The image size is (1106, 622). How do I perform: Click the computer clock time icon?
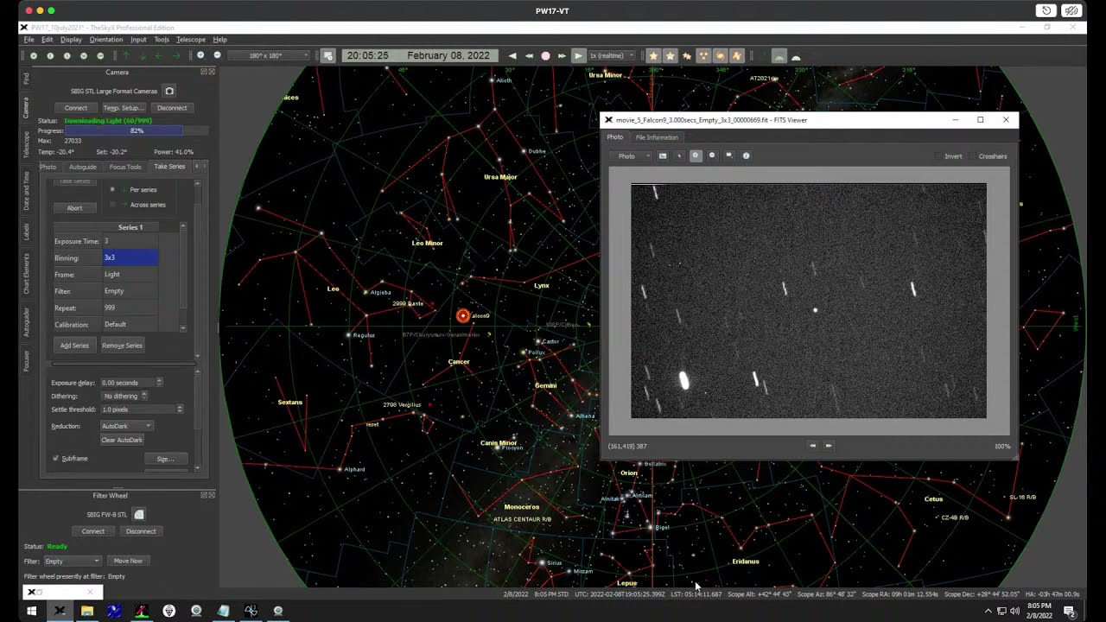tap(328, 55)
